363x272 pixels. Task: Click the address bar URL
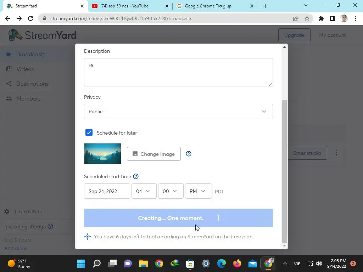click(121, 18)
